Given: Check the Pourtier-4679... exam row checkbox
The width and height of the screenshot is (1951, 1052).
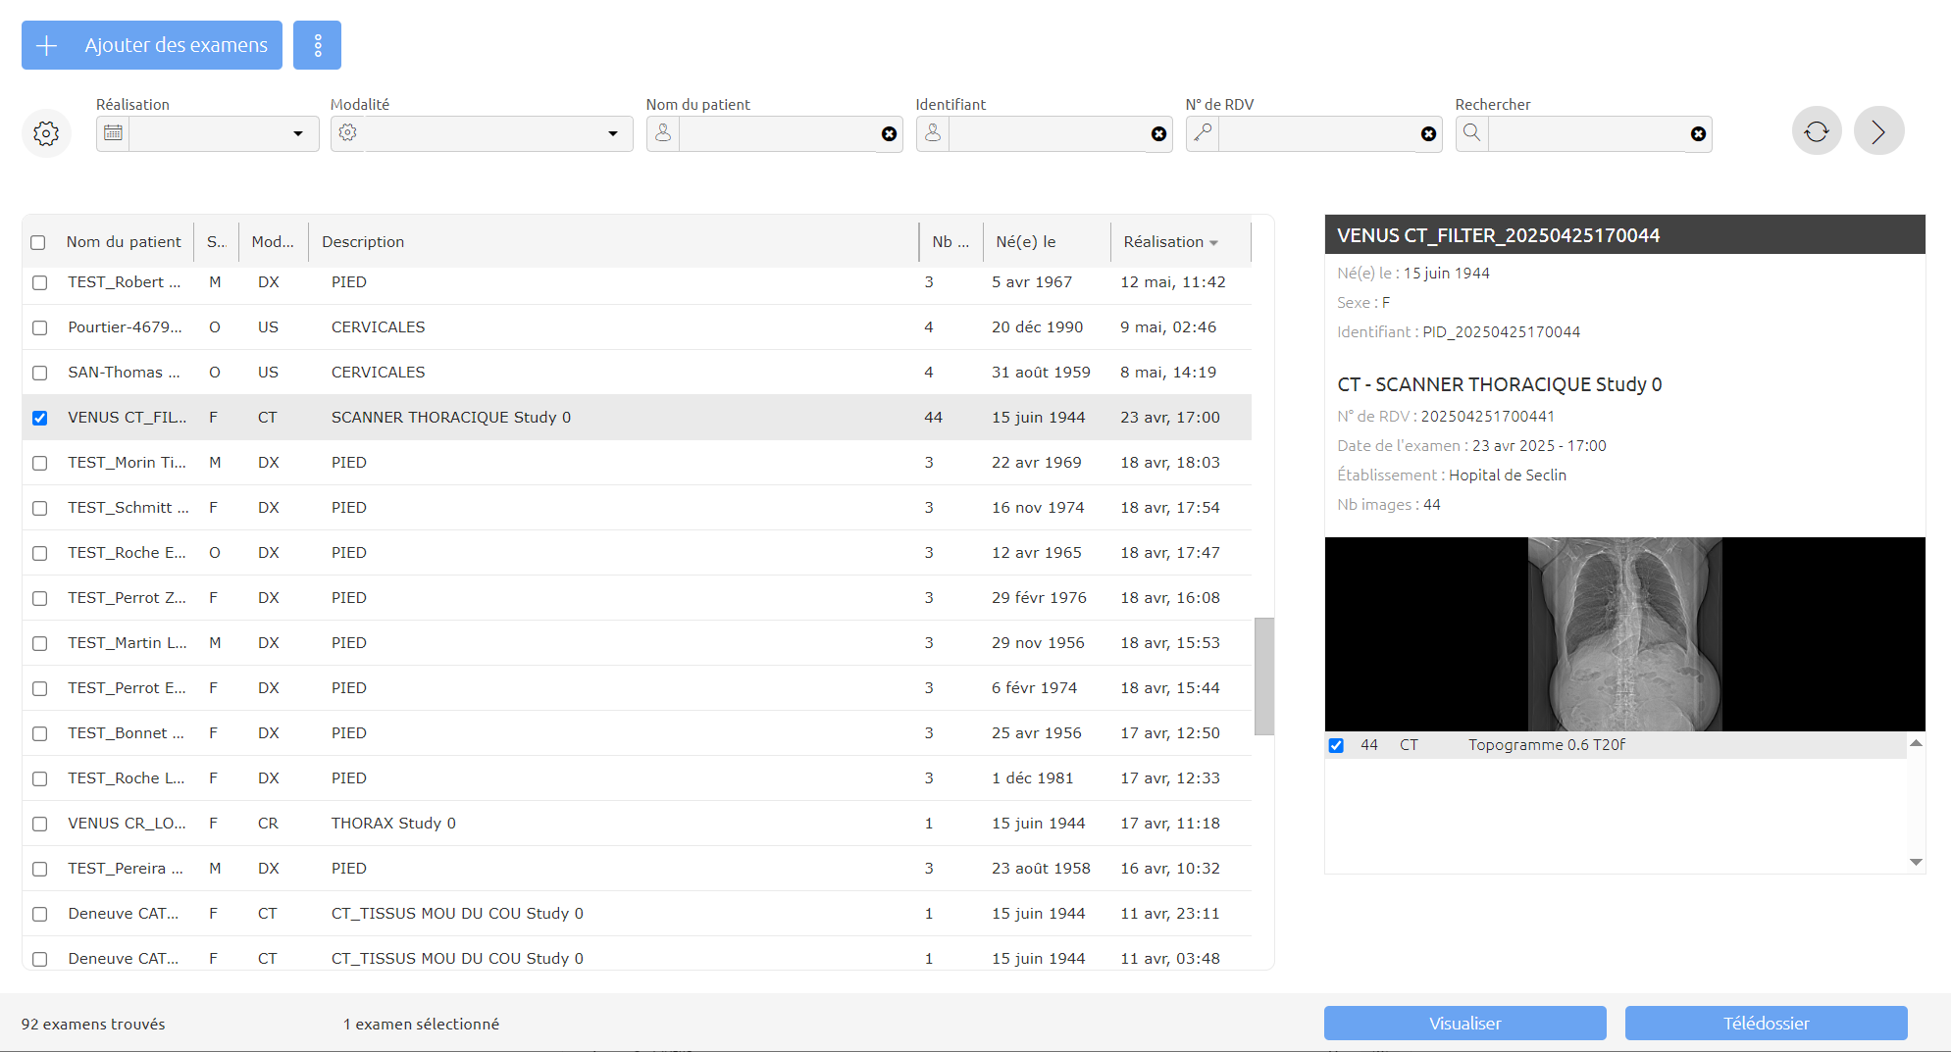Looking at the screenshot, I should click(39, 327).
